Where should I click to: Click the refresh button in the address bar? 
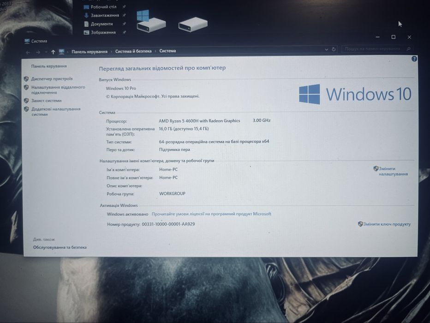334,49
